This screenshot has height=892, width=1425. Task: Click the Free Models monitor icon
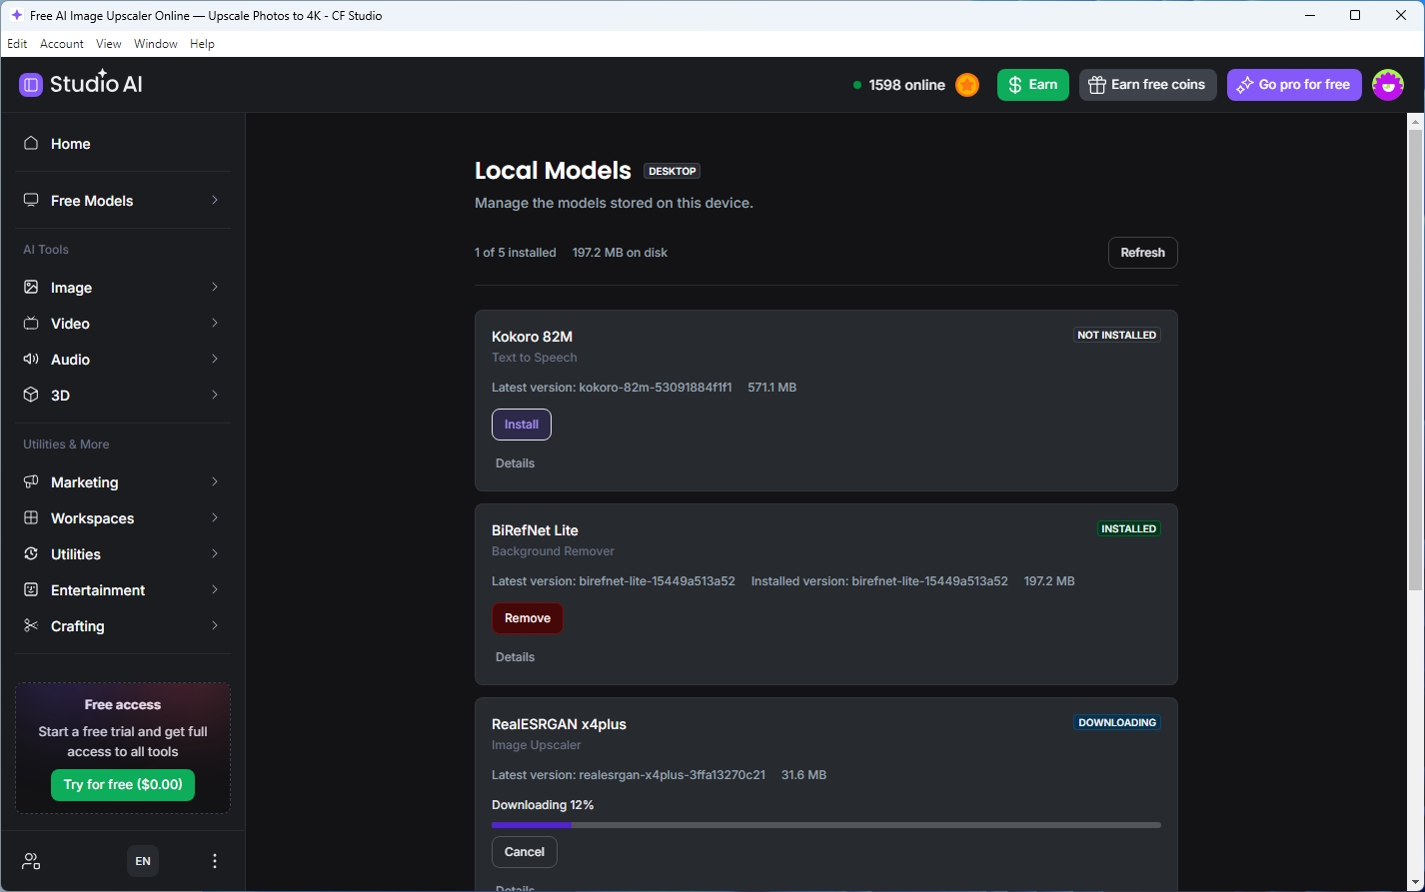tap(31, 201)
